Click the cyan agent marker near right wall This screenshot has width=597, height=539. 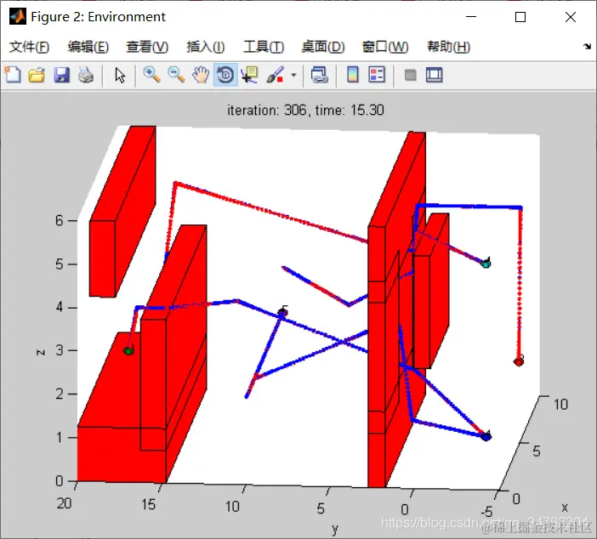point(486,264)
